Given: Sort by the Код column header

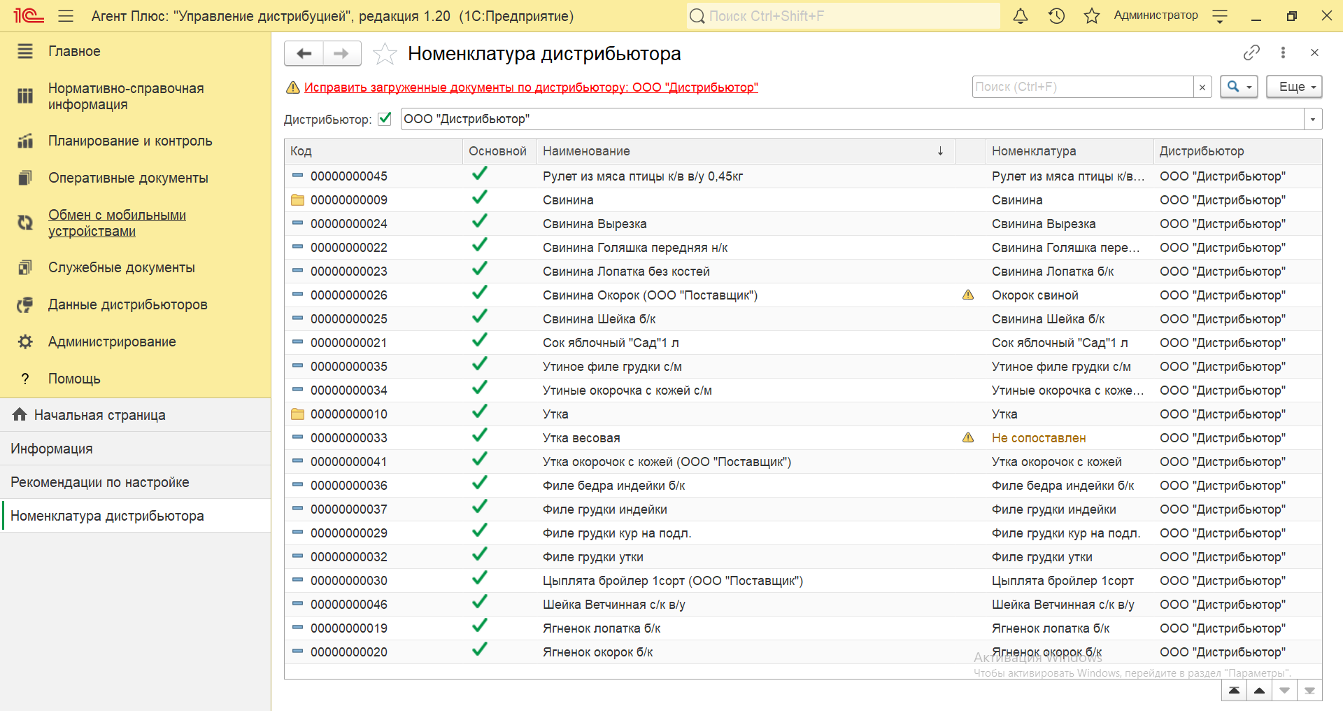Looking at the screenshot, I should pyautogui.click(x=374, y=151).
